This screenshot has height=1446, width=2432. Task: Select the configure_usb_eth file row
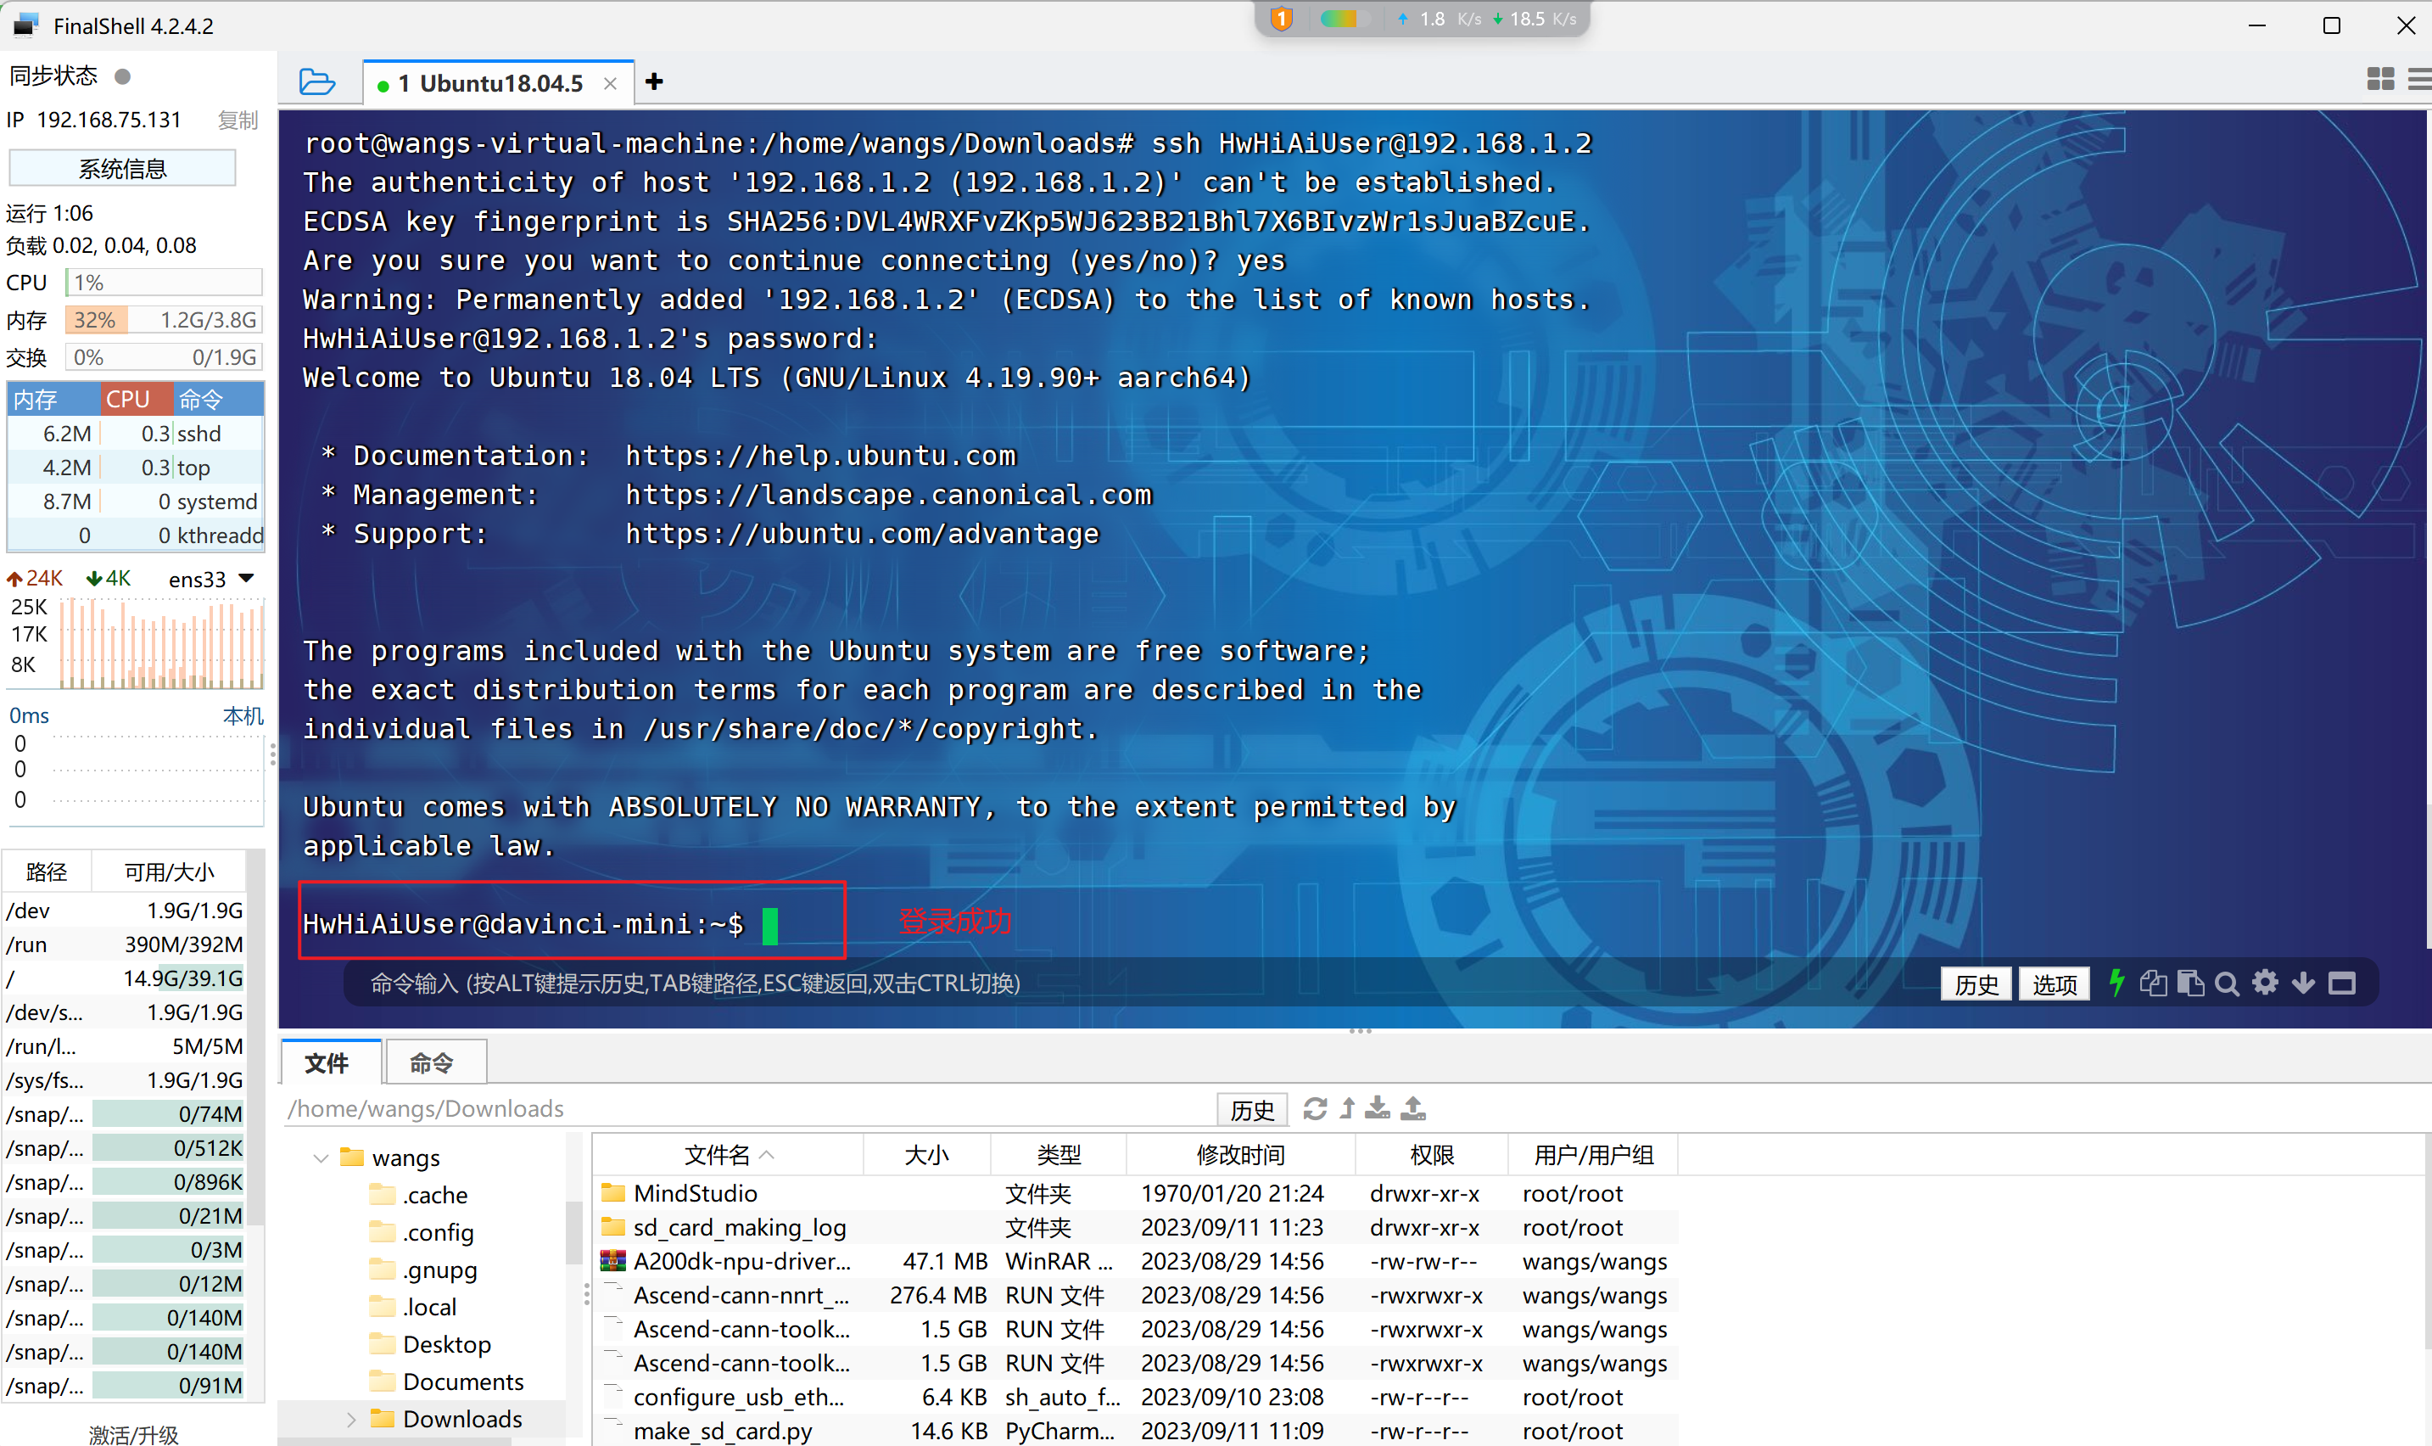coord(1136,1398)
